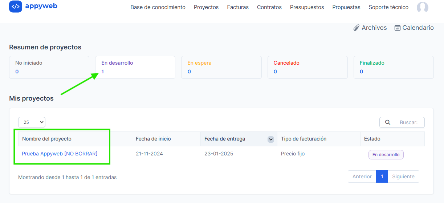Click into the Buscar search field
The width and height of the screenshot is (444, 203).
(410, 122)
